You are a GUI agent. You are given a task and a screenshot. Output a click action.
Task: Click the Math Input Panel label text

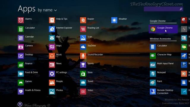coord(165,63)
